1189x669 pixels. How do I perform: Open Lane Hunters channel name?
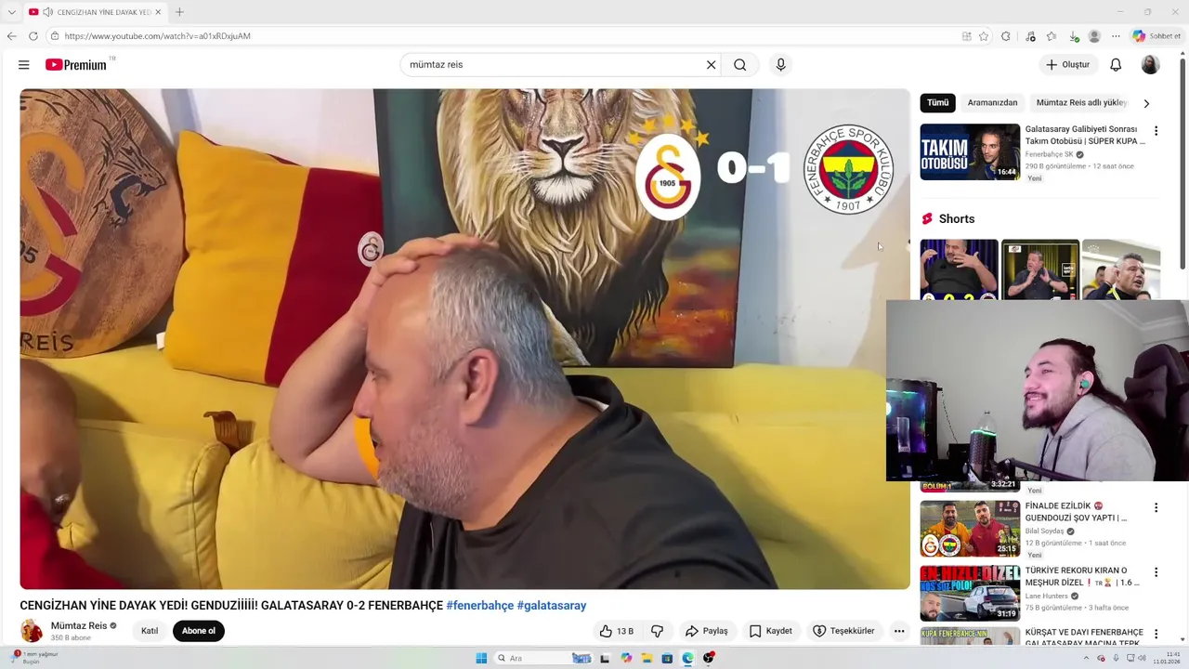click(x=1046, y=597)
